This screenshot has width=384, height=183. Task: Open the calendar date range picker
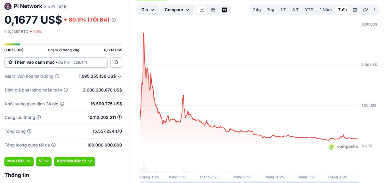(355, 10)
